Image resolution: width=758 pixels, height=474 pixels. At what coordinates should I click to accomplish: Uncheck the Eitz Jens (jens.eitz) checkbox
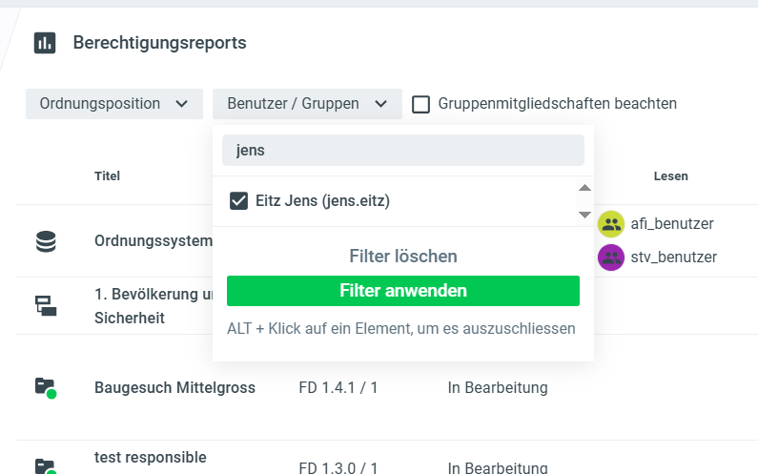pyautogui.click(x=239, y=201)
